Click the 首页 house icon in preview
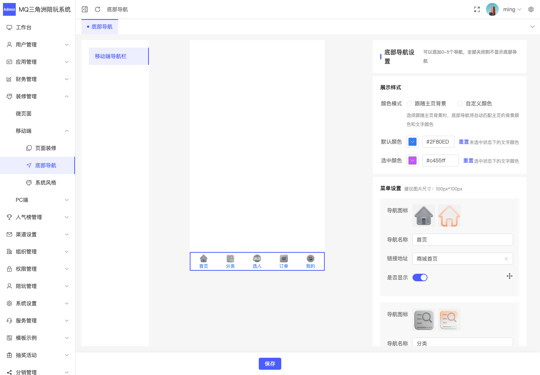This screenshot has width=540, height=375. pyautogui.click(x=204, y=258)
